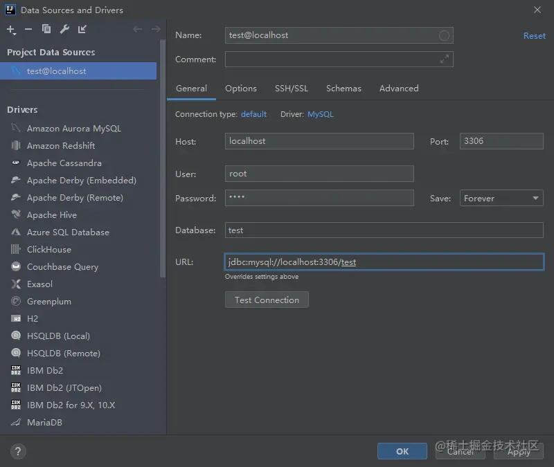Click the left panel vertical scrollbar
554x467 pixels.
tap(163, 158)
